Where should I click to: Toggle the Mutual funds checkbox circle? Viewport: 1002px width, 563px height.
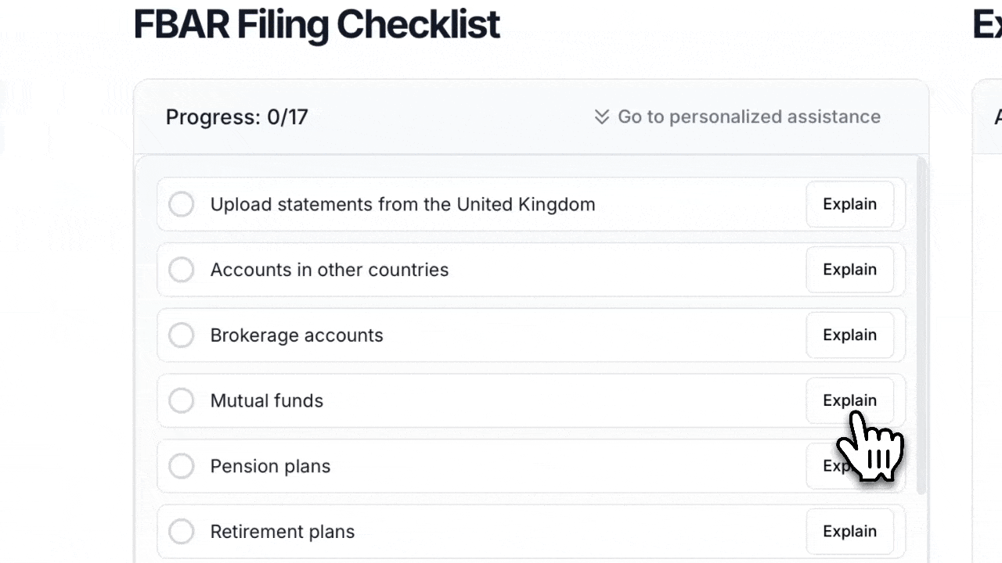pyautogui.click(x=182, y=401)
